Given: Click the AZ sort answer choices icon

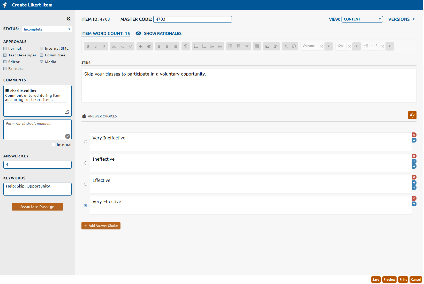Looking at the screenshot, I should click(412, 115).
